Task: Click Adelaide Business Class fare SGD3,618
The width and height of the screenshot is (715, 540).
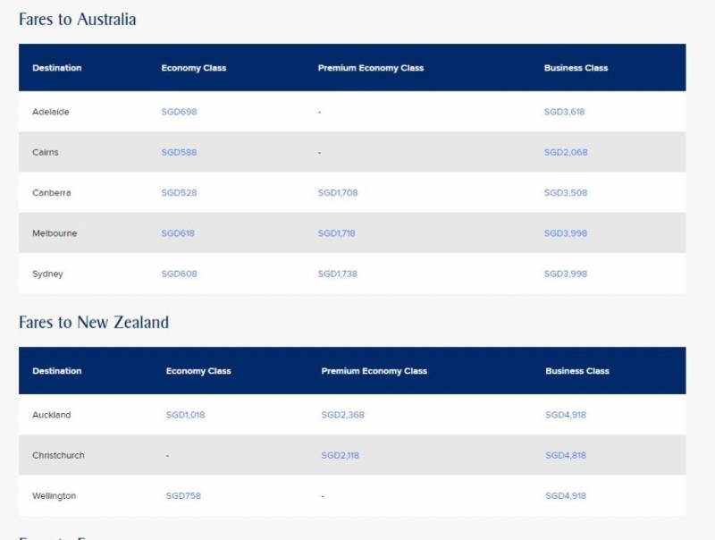Action: click(x=564, y=112)
